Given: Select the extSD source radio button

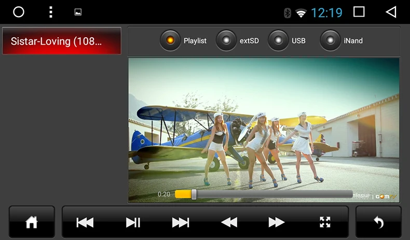Looking at the screenshot, I should point(226,40).
